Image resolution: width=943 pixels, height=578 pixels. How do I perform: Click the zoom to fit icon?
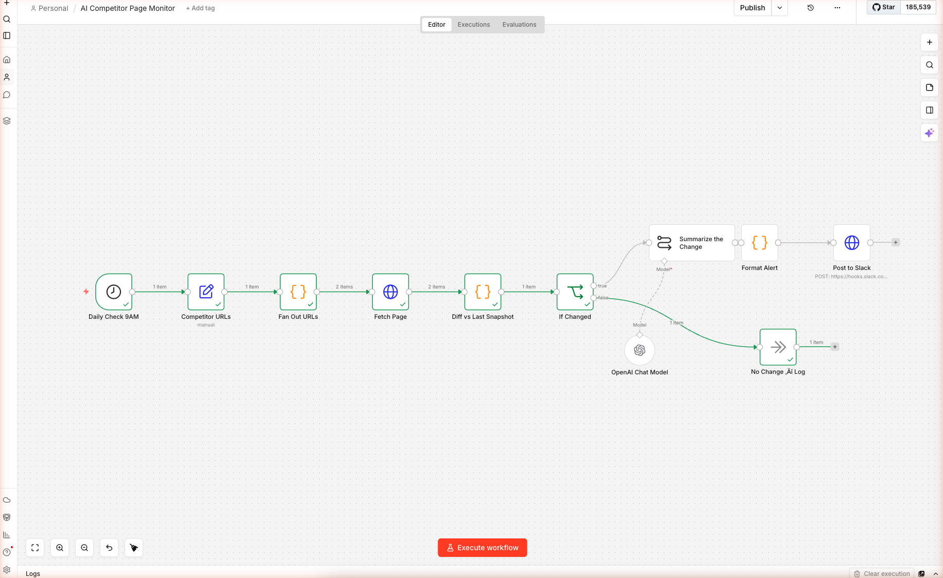tap(35, 548)
